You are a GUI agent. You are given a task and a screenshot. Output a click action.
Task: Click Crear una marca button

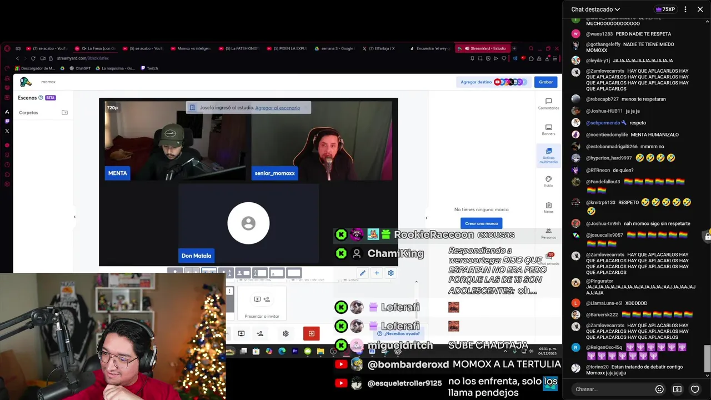point(481,223)
